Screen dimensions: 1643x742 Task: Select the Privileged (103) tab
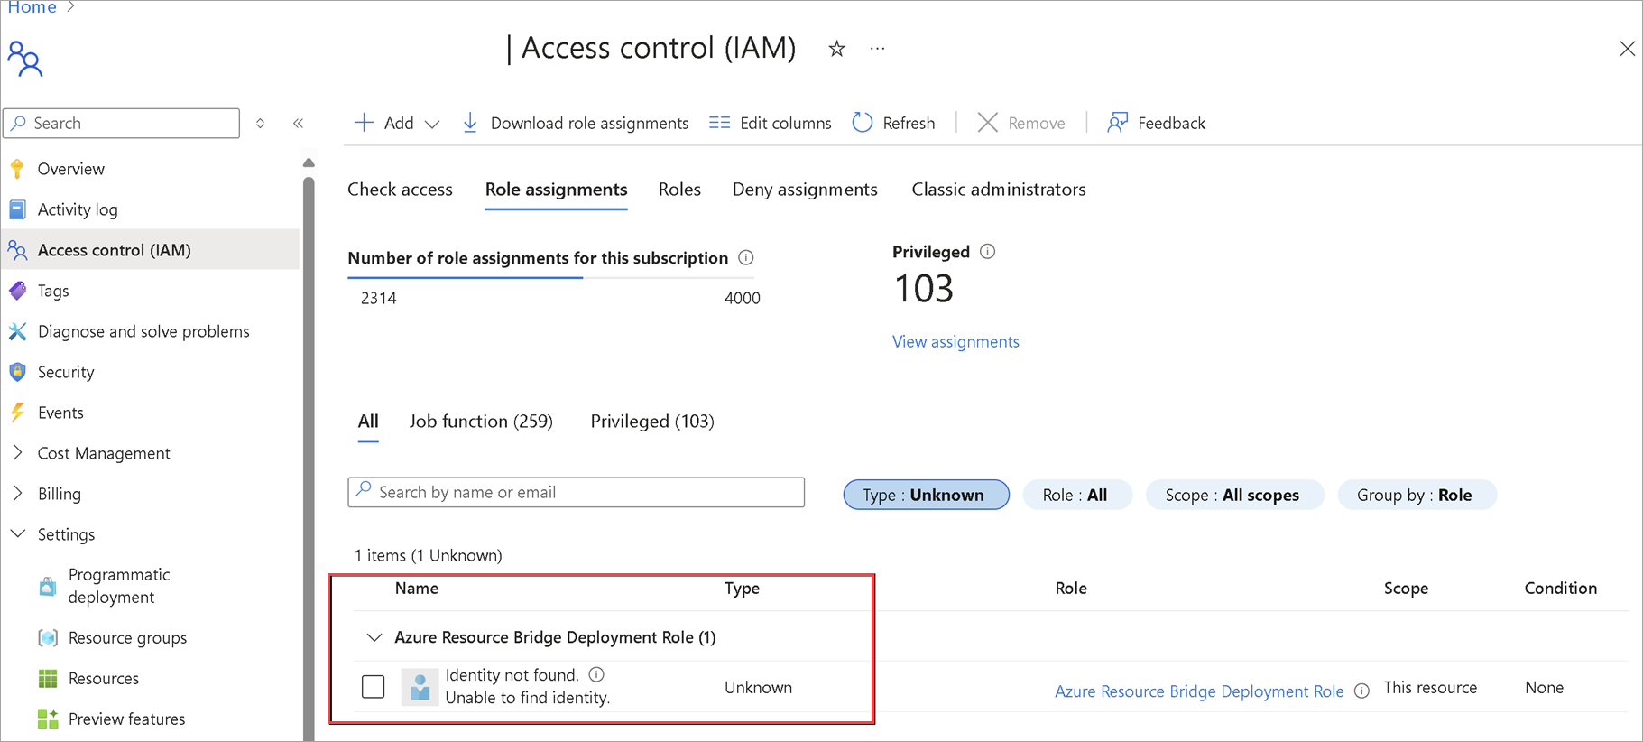(x=651, y=422)
